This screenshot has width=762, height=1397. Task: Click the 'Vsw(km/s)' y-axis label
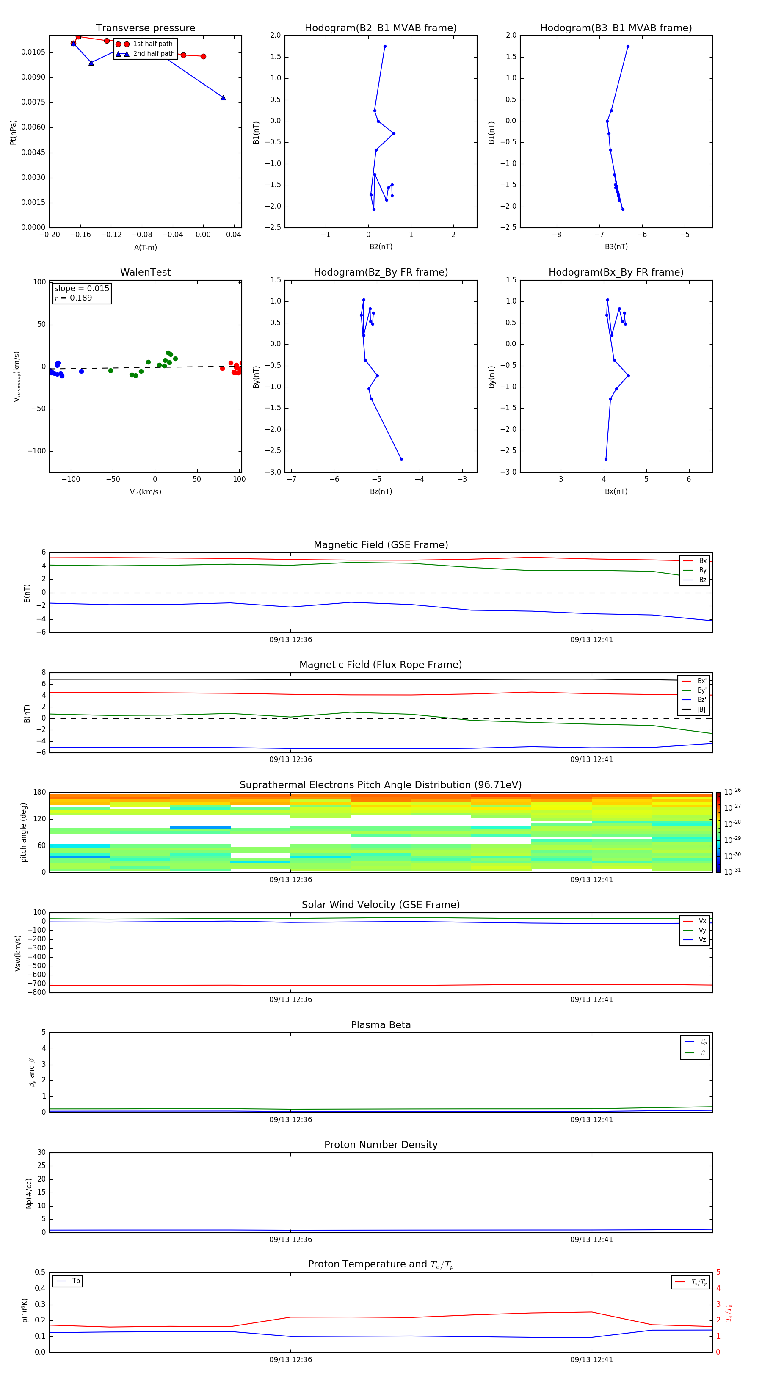17,953
